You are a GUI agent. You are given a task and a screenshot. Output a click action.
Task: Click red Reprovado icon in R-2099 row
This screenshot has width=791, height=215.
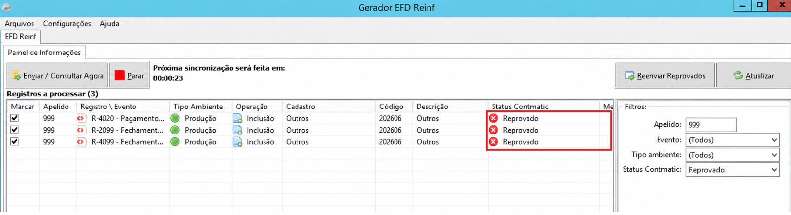(493, 130)
